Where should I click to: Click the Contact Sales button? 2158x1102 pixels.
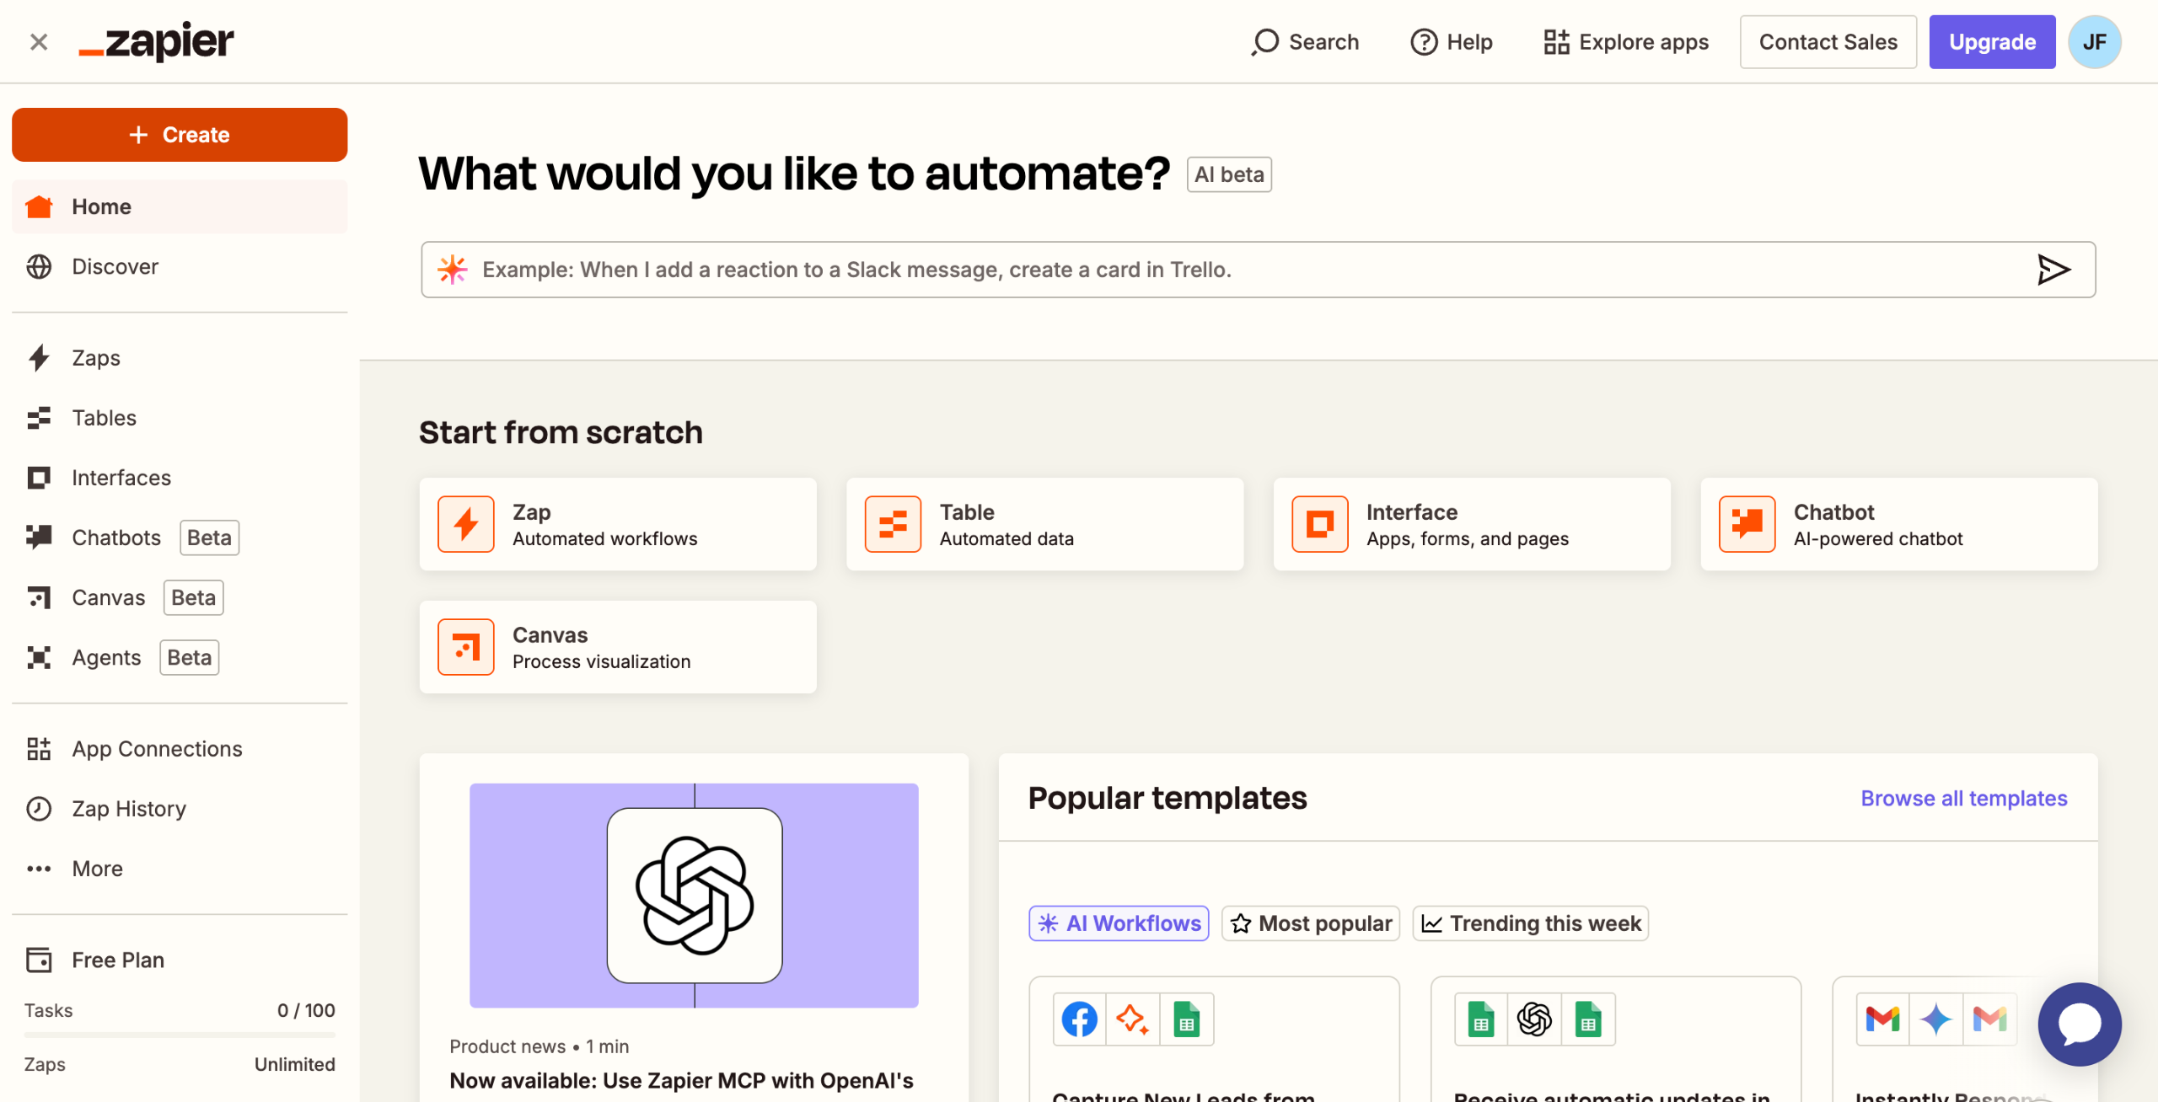pyautogui.click(x=1828, y=41)
